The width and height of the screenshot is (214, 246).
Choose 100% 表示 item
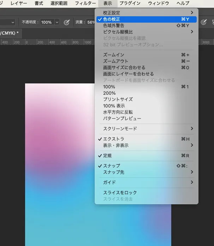pos(147,106)
